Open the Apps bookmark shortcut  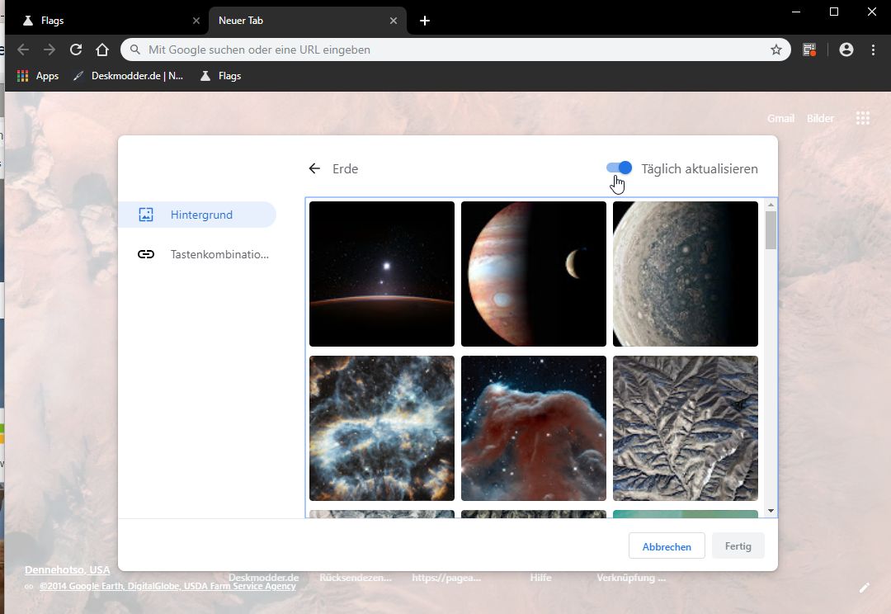(38, 76)
